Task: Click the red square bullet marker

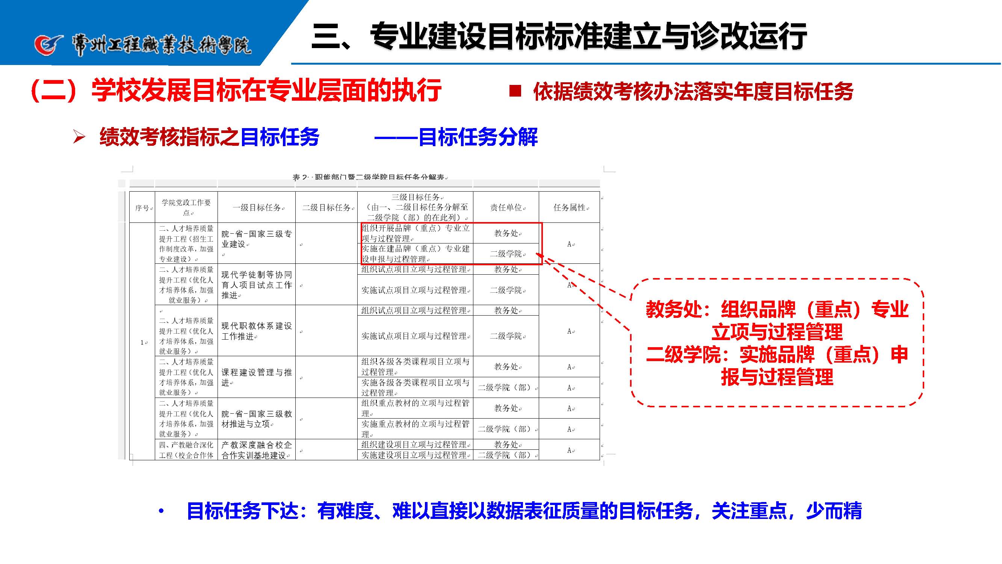Action: point(515,91)
